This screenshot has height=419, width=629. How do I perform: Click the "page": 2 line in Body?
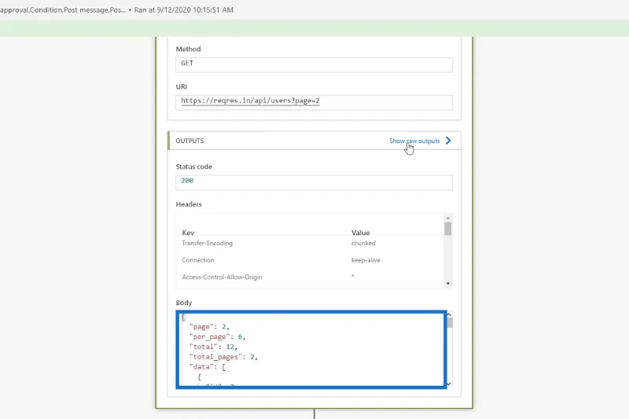(209, 327)
